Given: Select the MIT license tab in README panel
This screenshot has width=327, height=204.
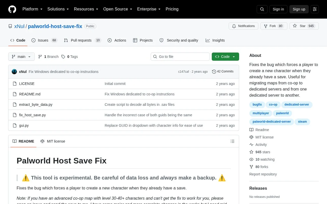Looking at the screenshot, I should (x=53, y=141).
